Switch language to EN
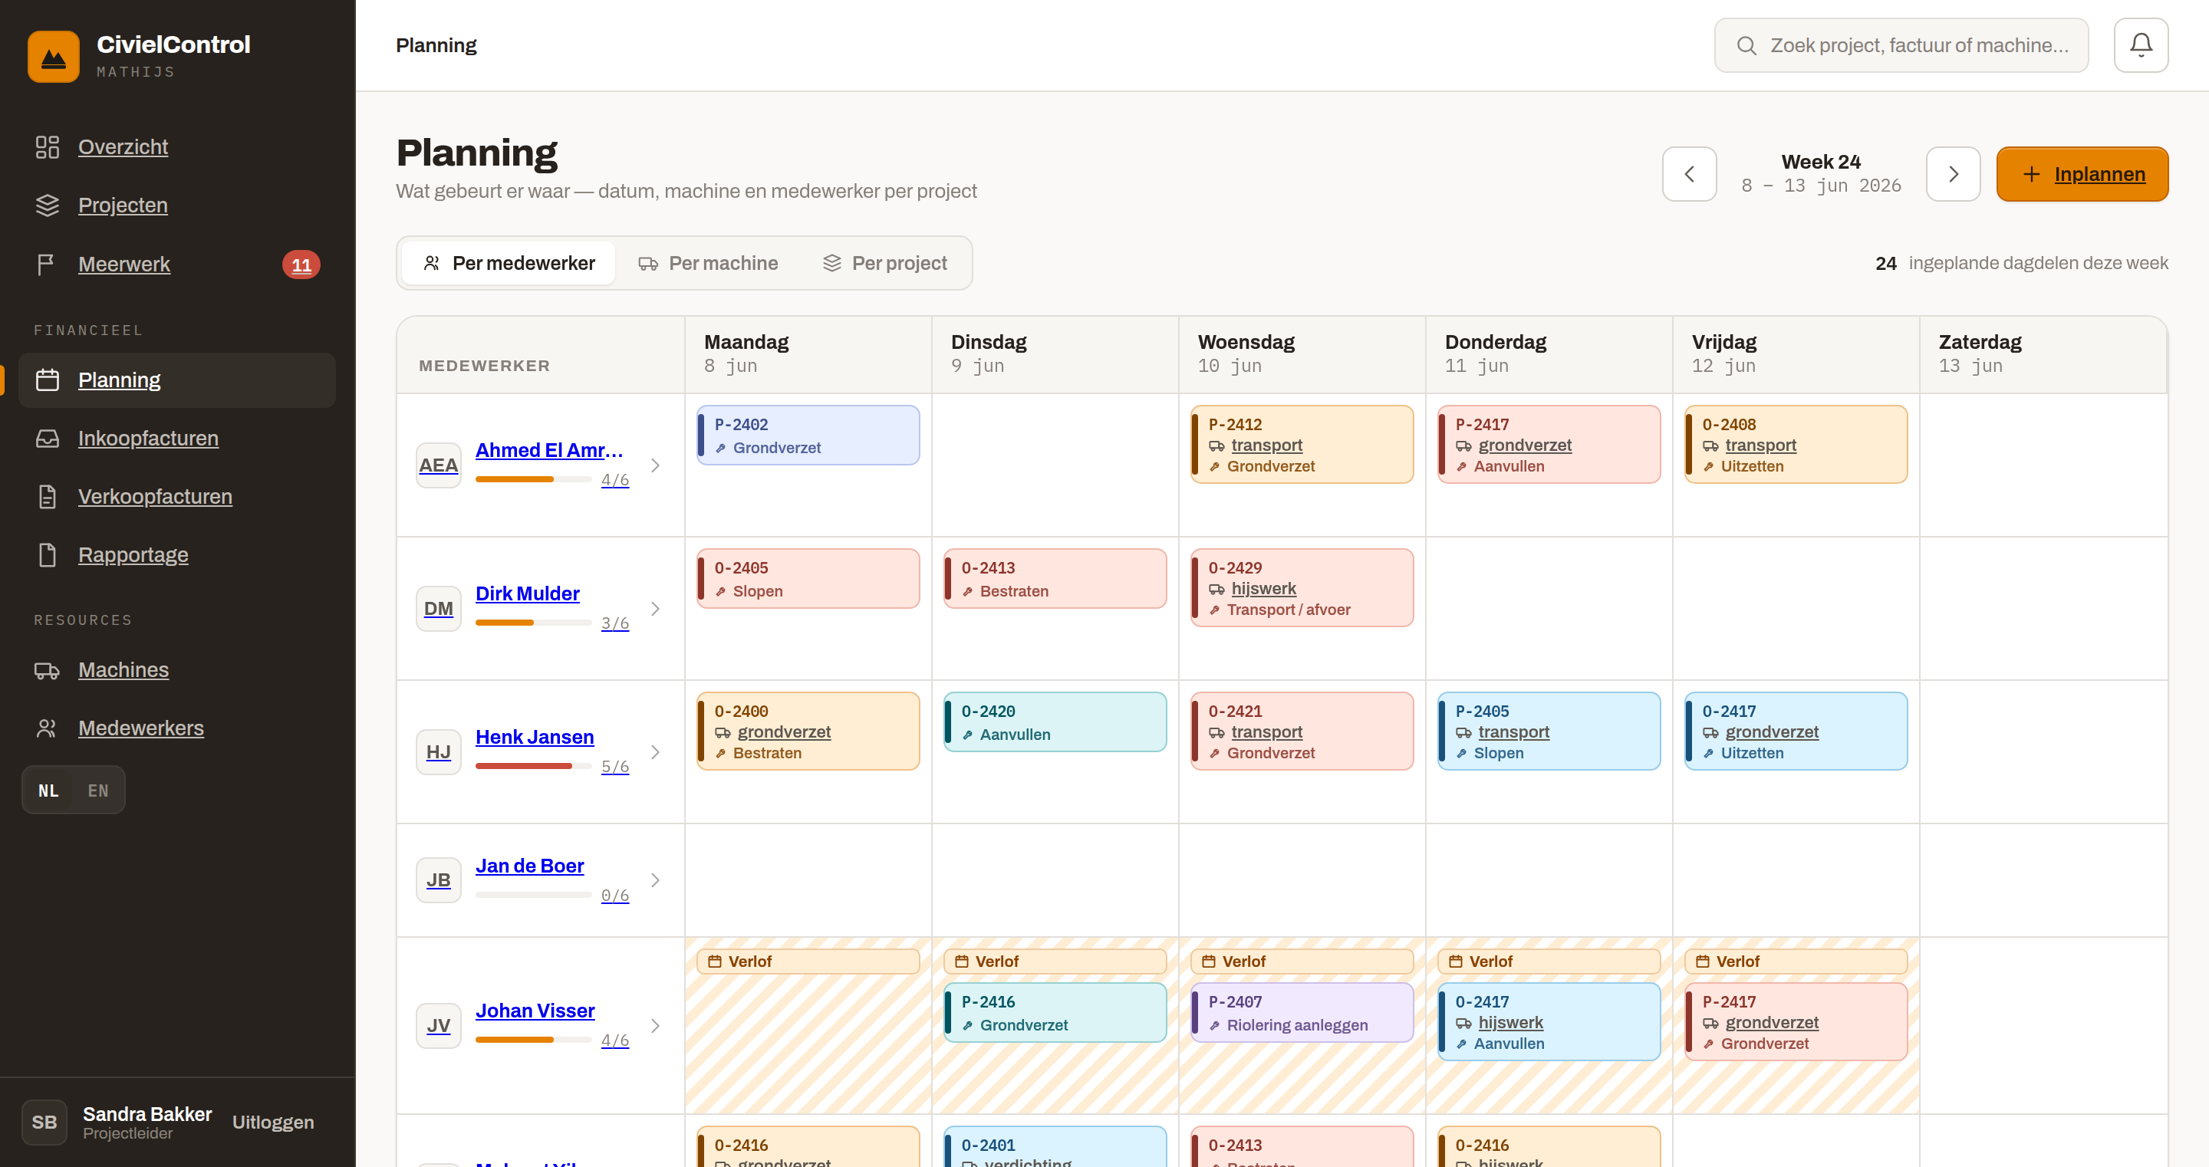The height and width of the screenshot is (1167, 2209). (x=97, y=790)
